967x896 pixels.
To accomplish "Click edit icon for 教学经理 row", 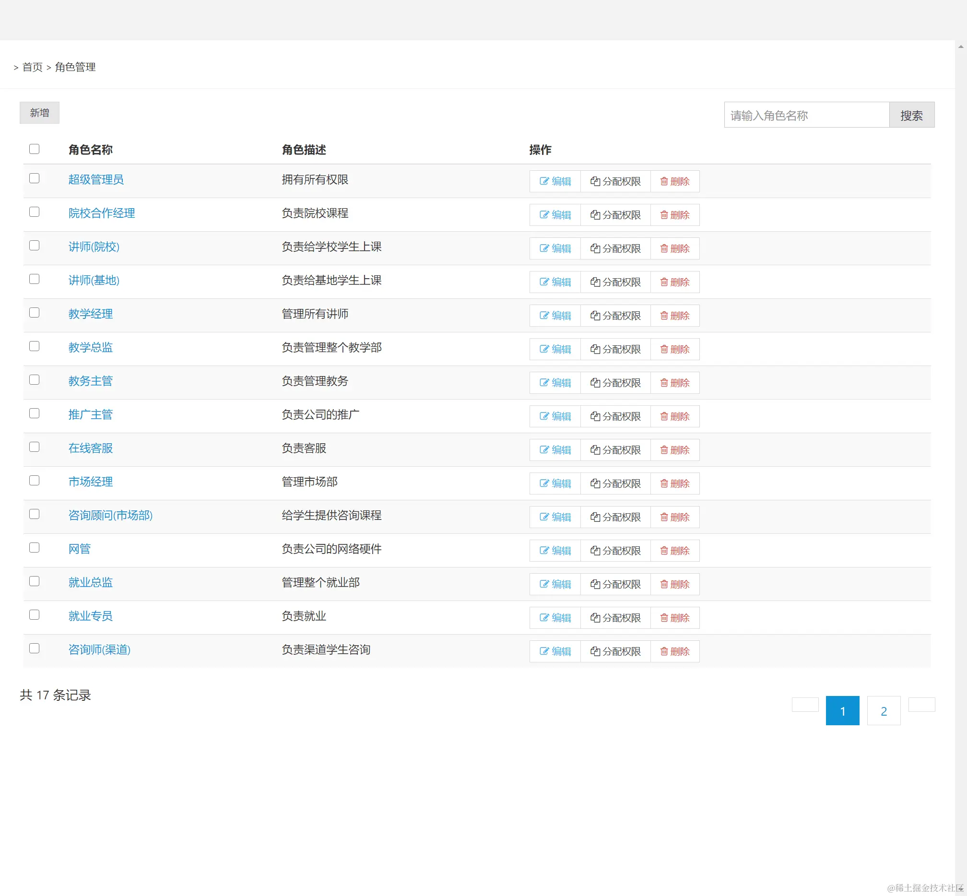I will click(x=544, y=316).
